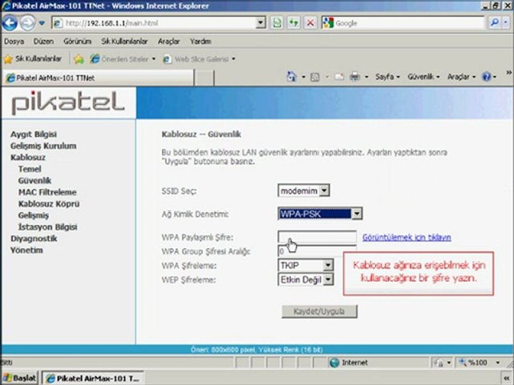Screen dimensions: 514x385
Task: Open Önerilen Siteler suggested sites
Action: coord(123,59)
